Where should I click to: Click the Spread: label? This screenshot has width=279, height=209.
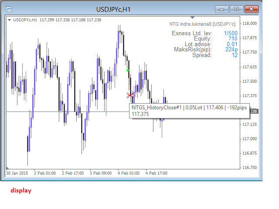click(202, 55)
